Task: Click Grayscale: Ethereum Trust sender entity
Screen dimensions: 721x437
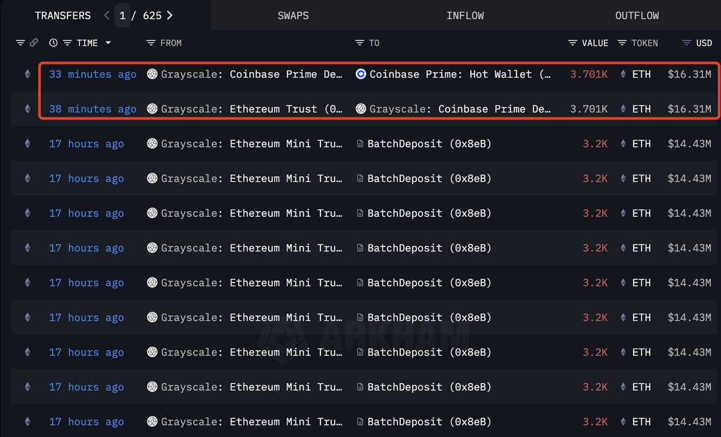Action: click(x=251, y=109)
